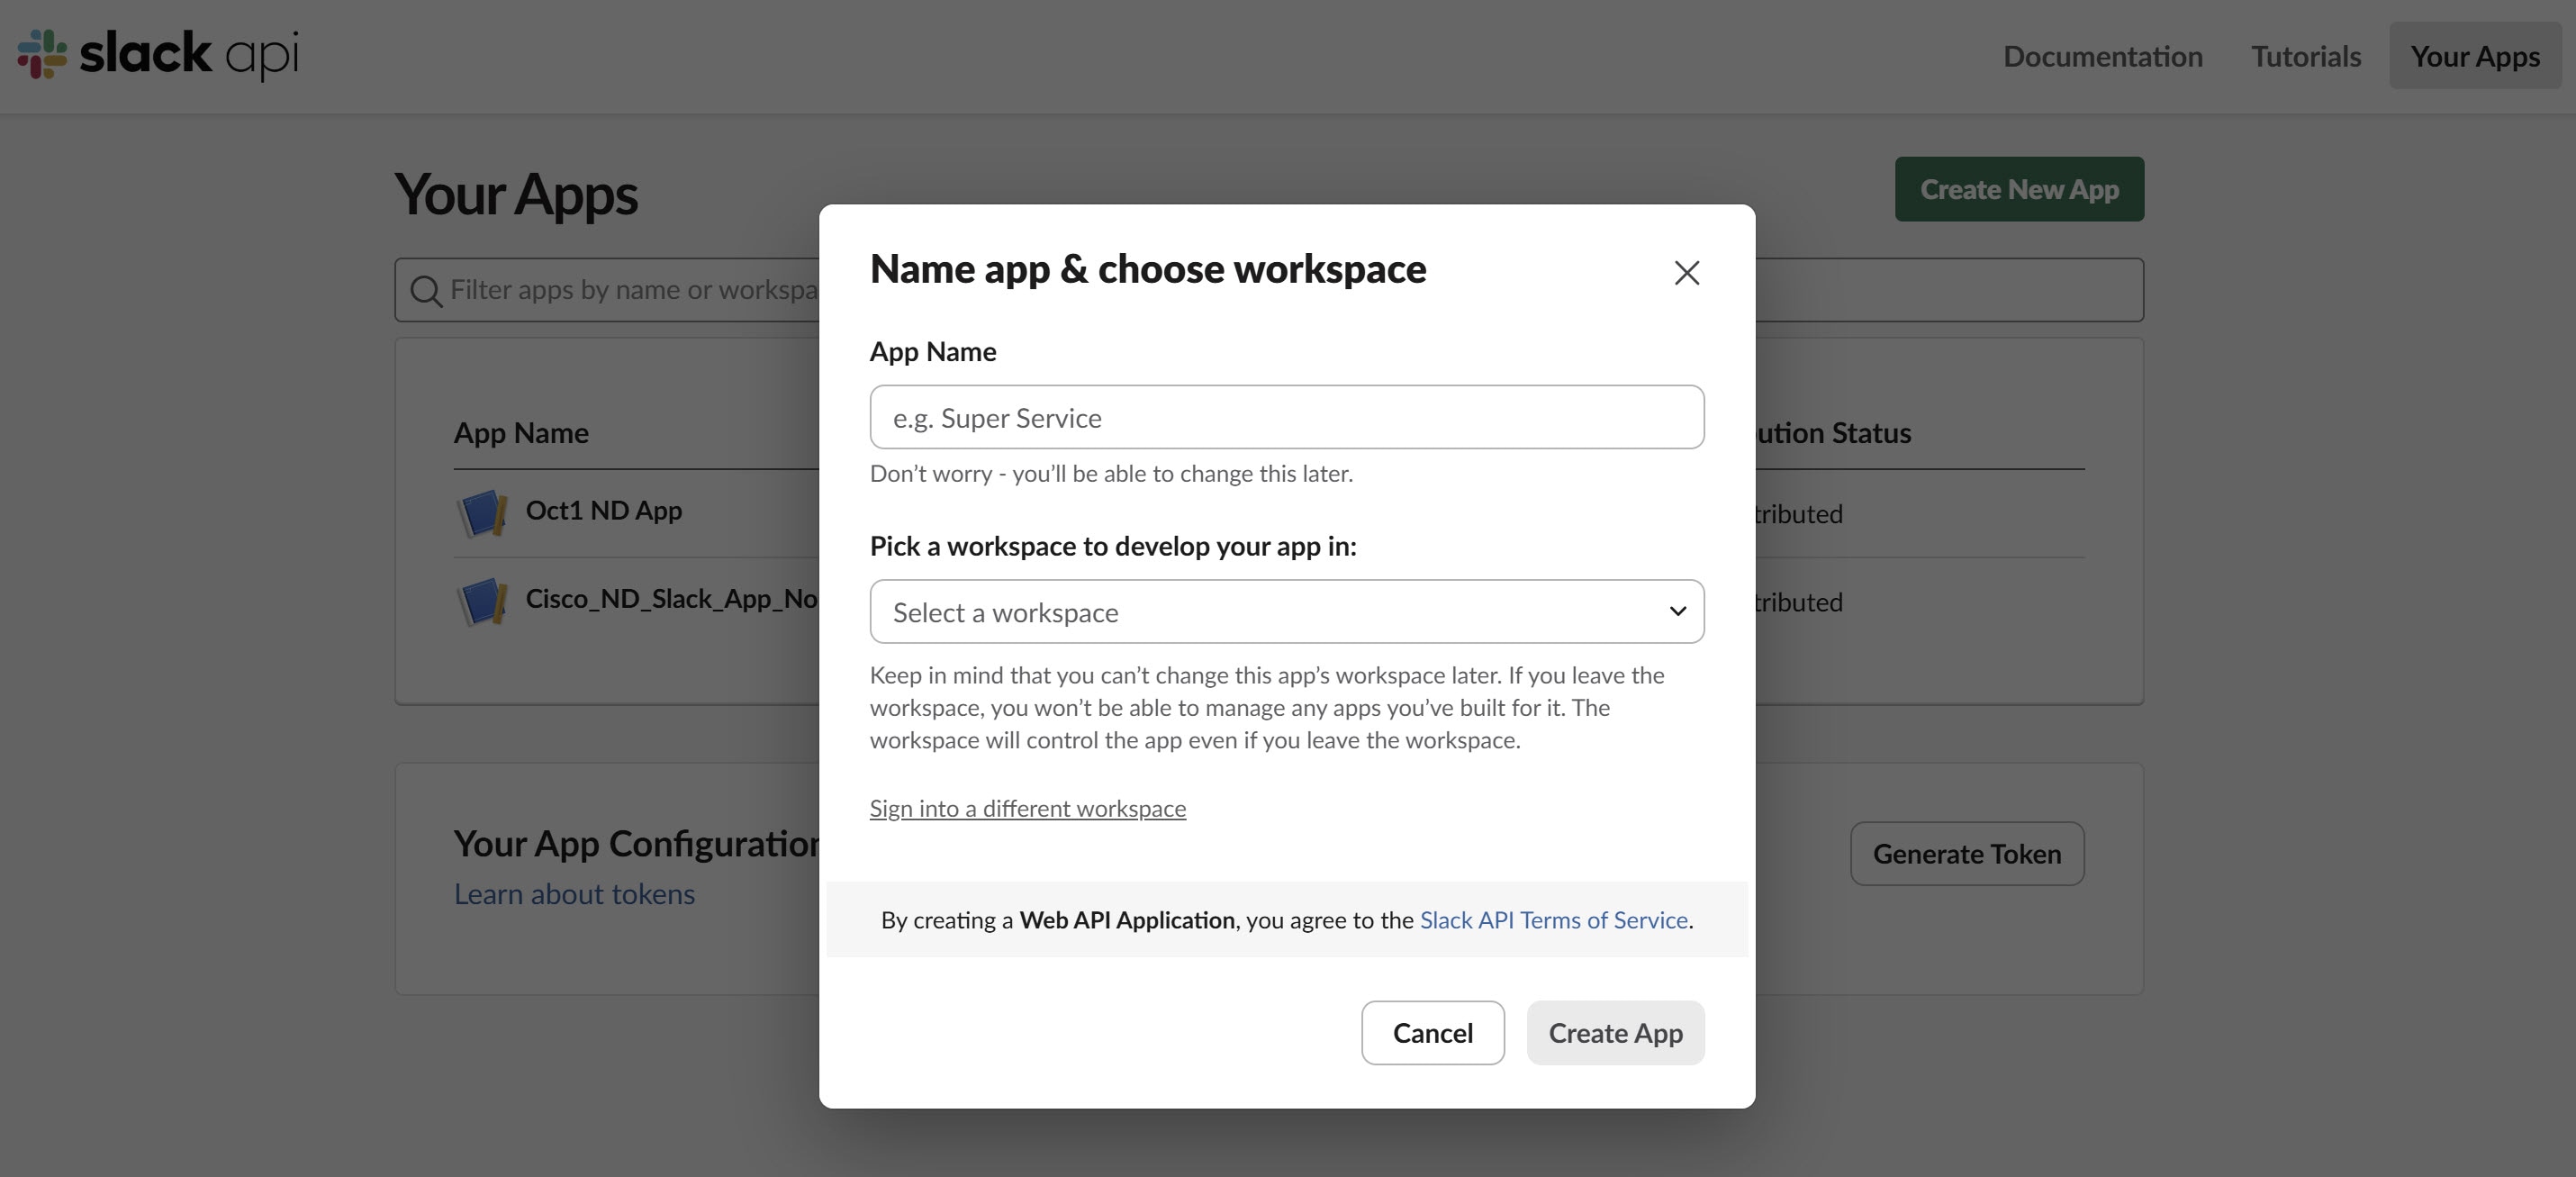Click the Create New App button

pyautogui.click(x=2018, y=189)
